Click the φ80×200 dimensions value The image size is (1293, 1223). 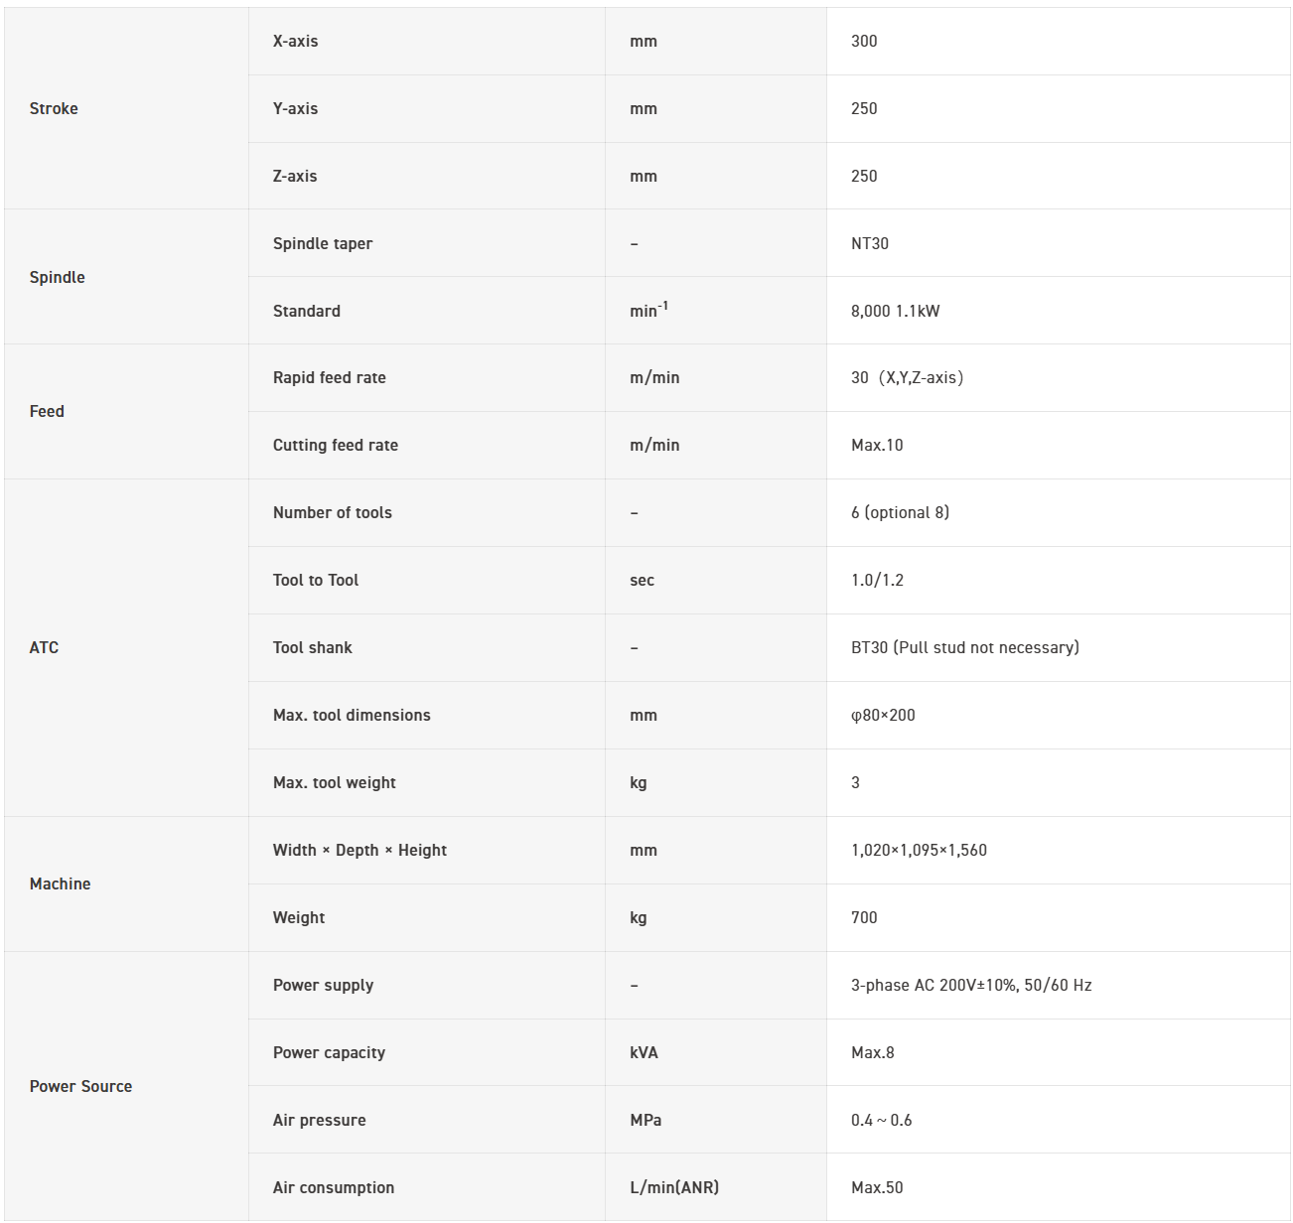click(x=883, y=715)
